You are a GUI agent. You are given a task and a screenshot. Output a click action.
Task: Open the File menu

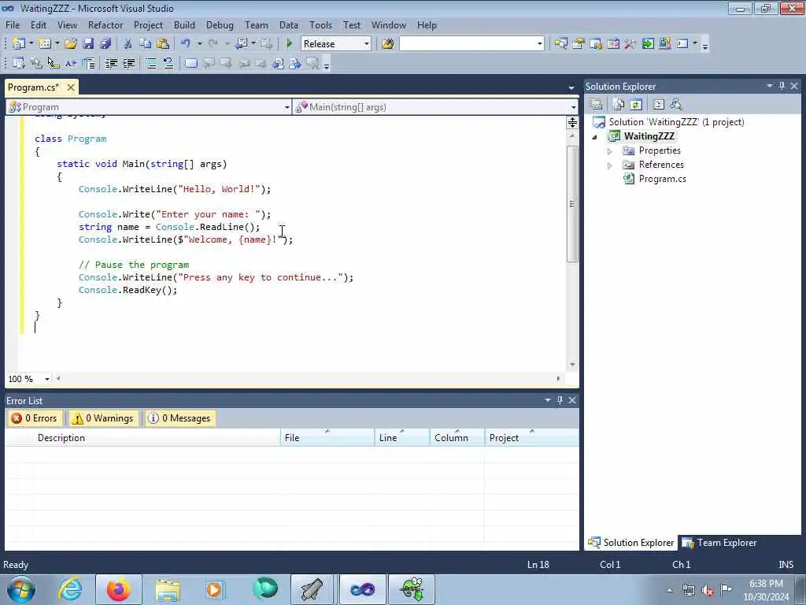[x=13, y=24]
